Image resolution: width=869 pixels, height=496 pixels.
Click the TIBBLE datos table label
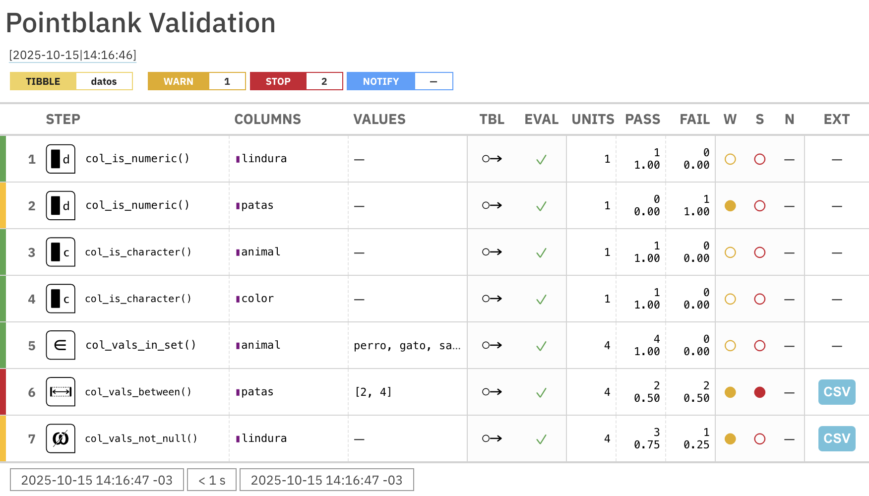[71, 81]
